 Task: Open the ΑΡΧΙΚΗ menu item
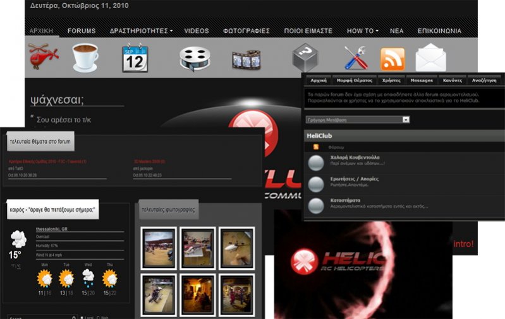click(41, 31)
